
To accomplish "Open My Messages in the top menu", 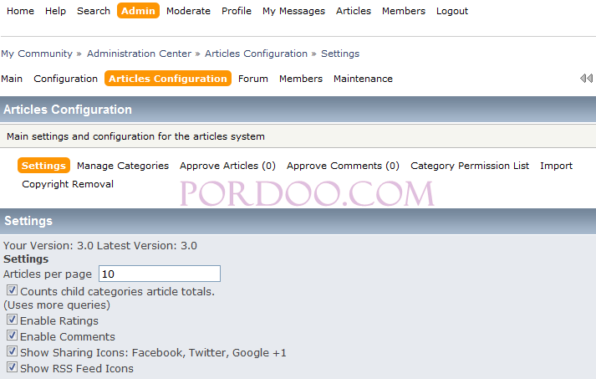I will pyautogui.click(x=293, y=11).
